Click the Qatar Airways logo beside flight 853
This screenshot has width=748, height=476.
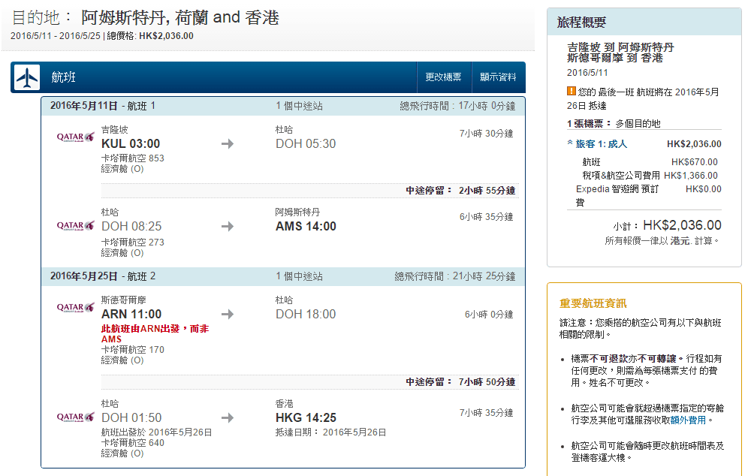click(x=76, y=137)
